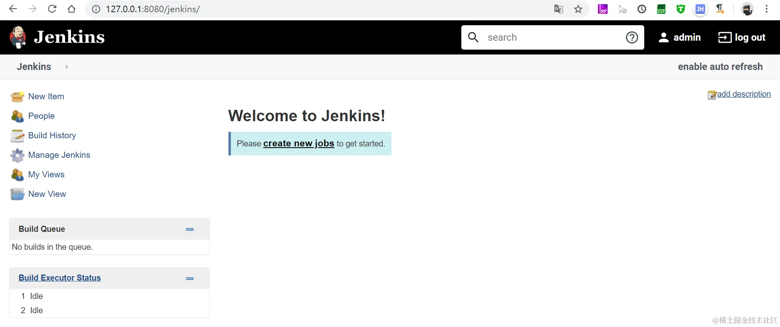780x327 pixels.
Task: Click enable auto refresh link
Action: [720, 67]
